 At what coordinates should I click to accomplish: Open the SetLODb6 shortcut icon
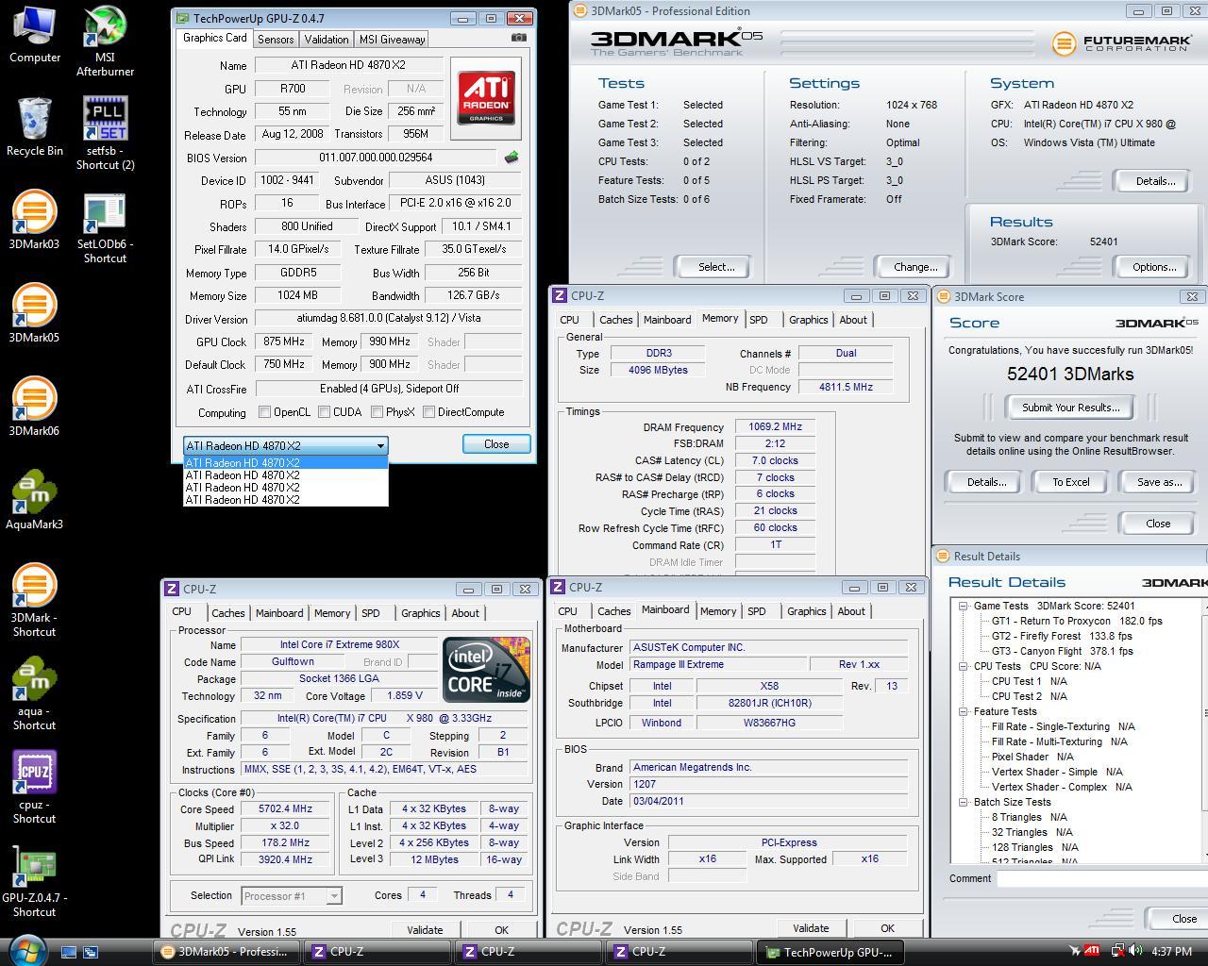pyautogui.click(x=105, y=227)
